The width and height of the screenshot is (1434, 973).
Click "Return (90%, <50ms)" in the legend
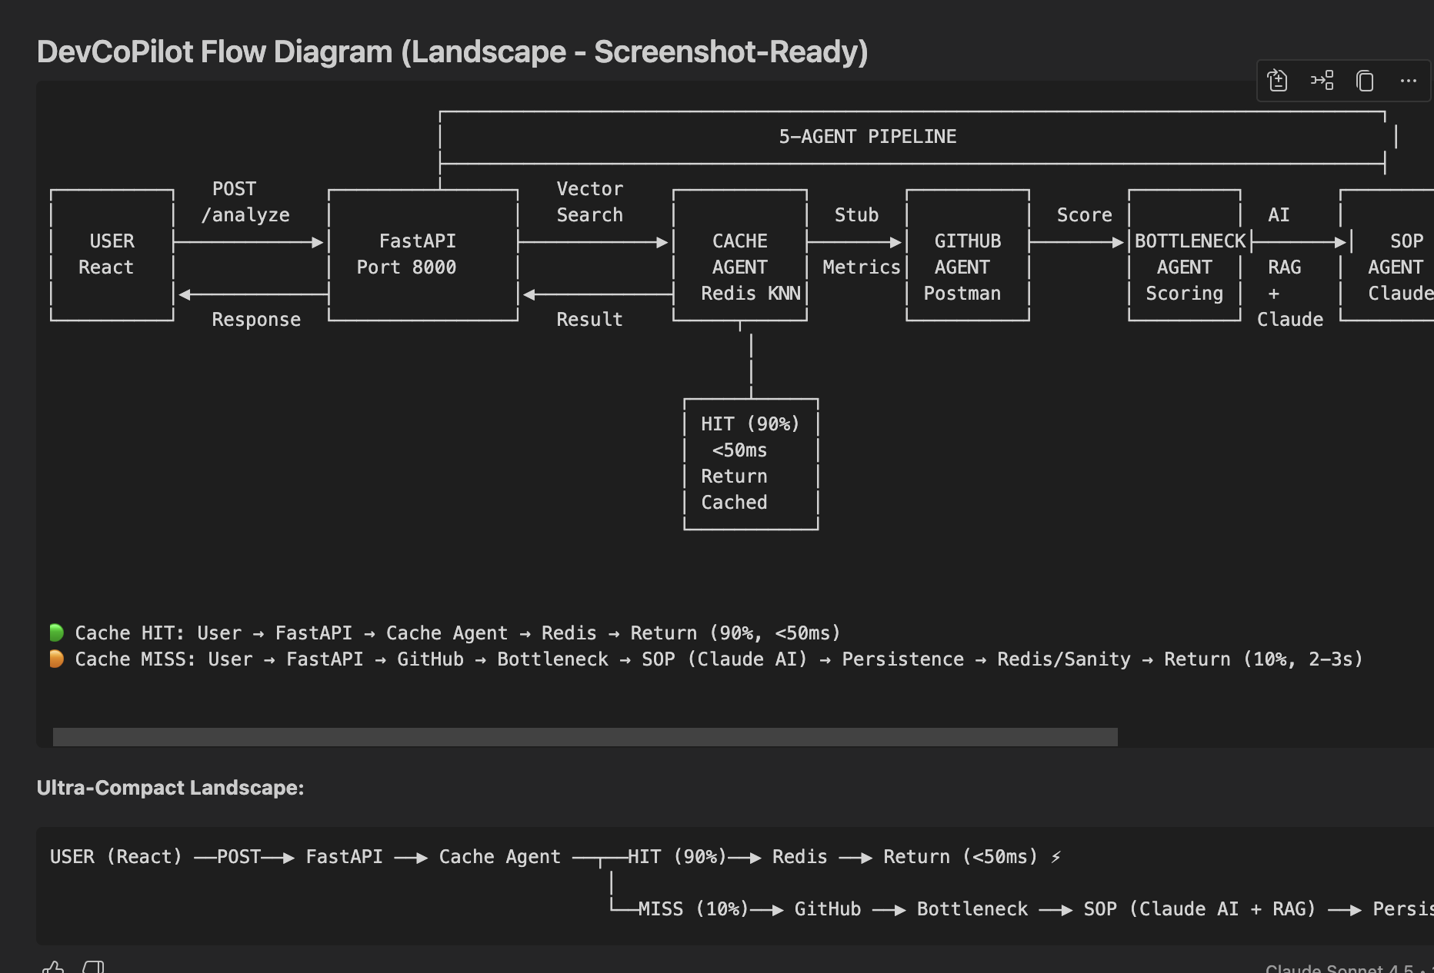pyautogui.click(x=735, y=633)
